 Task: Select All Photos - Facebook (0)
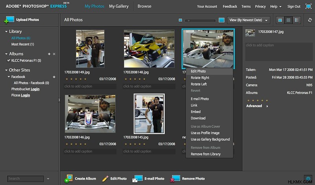(x=31, y=83)
